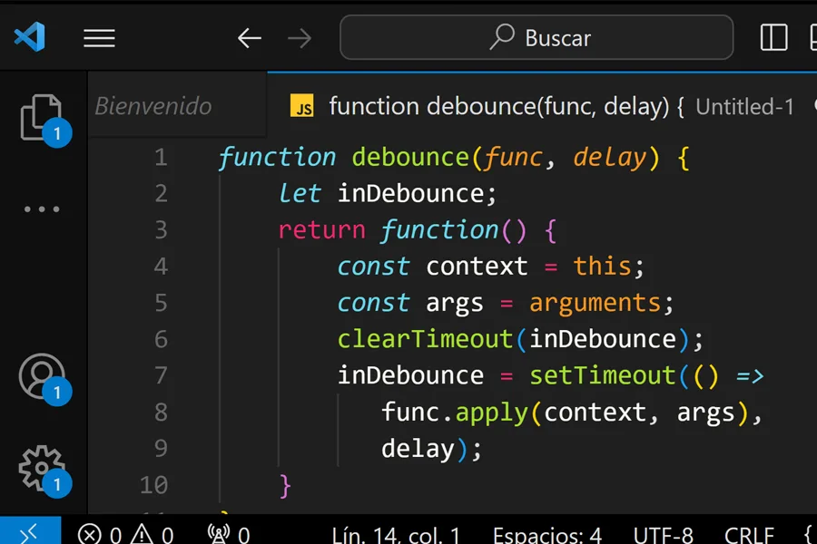The image size is (817, 544).
Task: Click the JS language icon on the tab
Action: click(x=302, y=106)
